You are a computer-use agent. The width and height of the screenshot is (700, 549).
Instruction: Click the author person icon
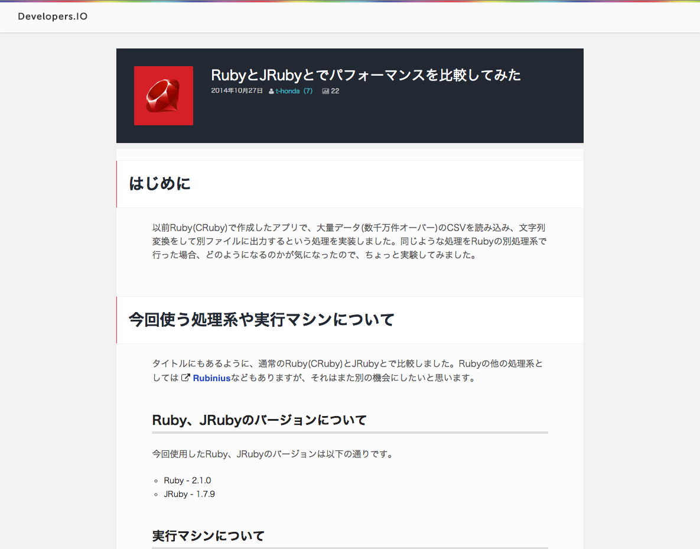click(x=271, y=91)
